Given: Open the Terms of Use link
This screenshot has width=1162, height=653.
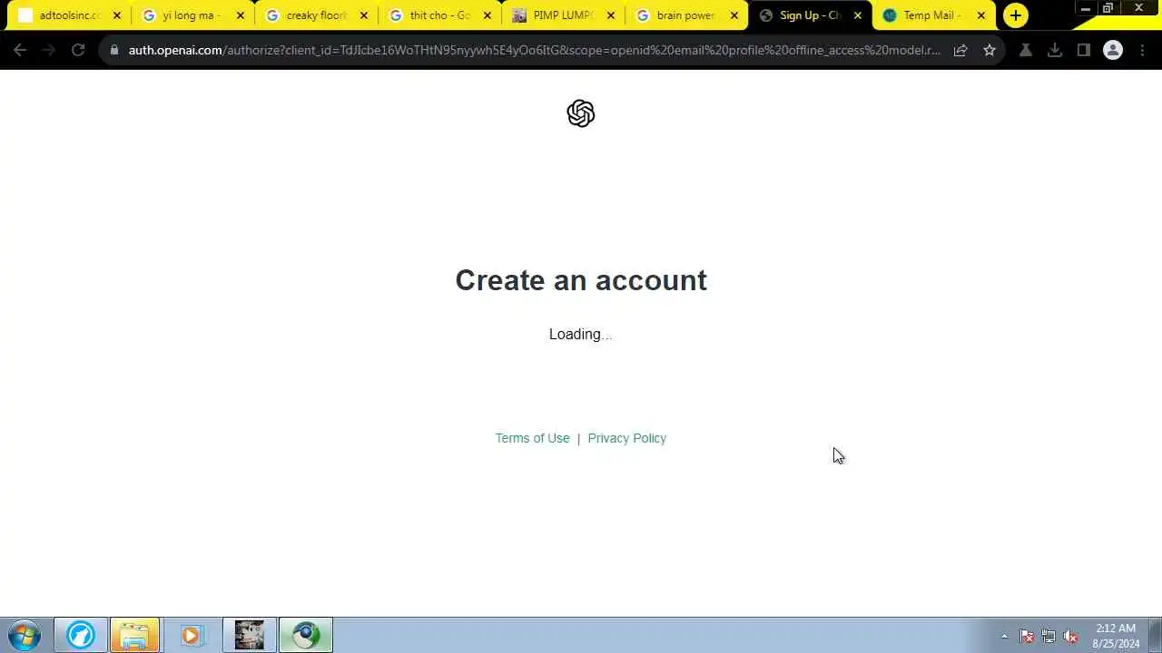Looking at the screenshot, I should pyautogui.click(x=532, y=438).
